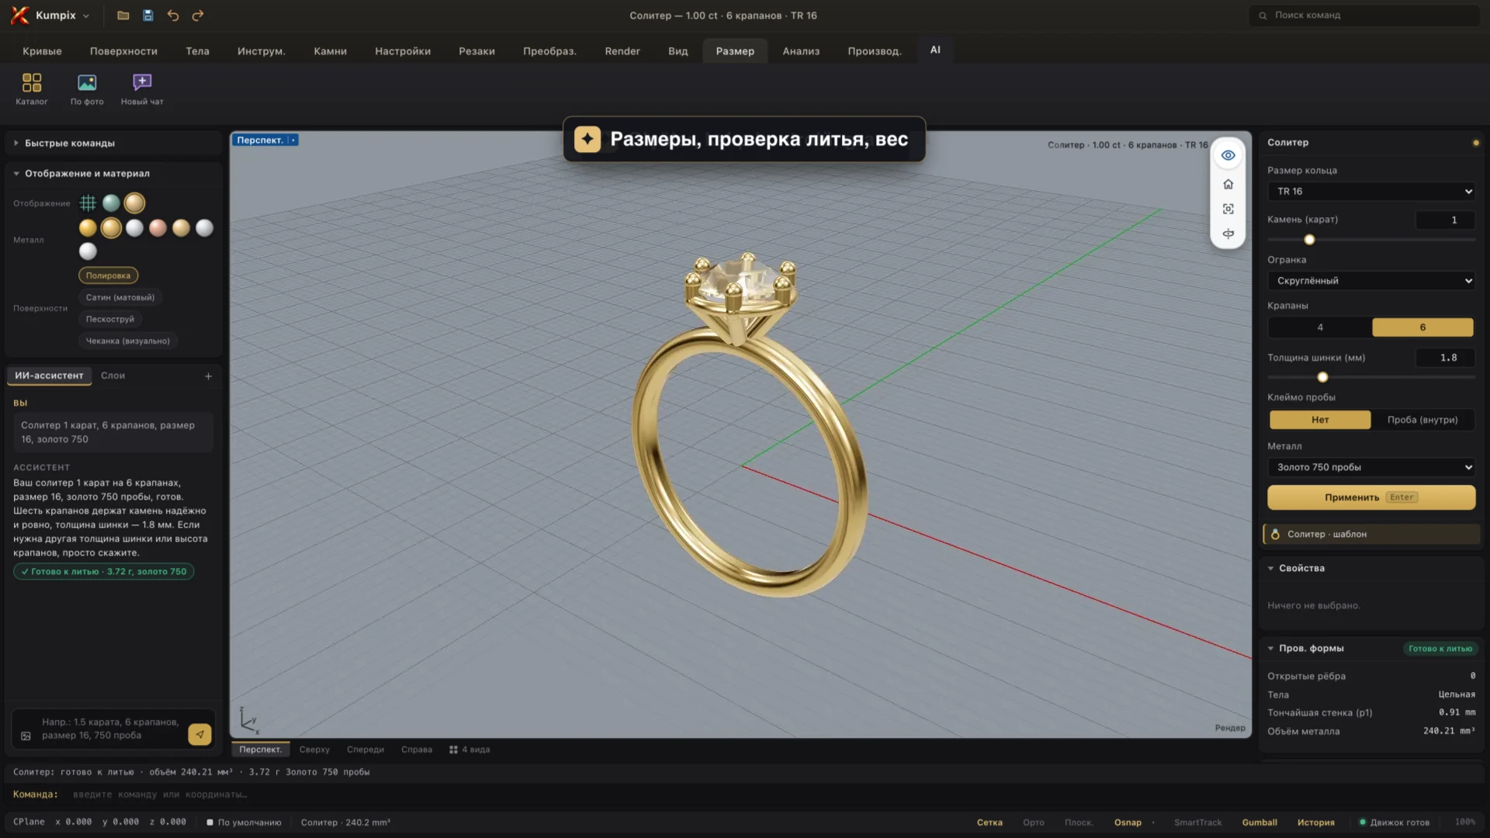Image resolution: width=1490 pixels, height=838 pixels.
Task: Click the Применить apply button
Action: point(1371,497)
